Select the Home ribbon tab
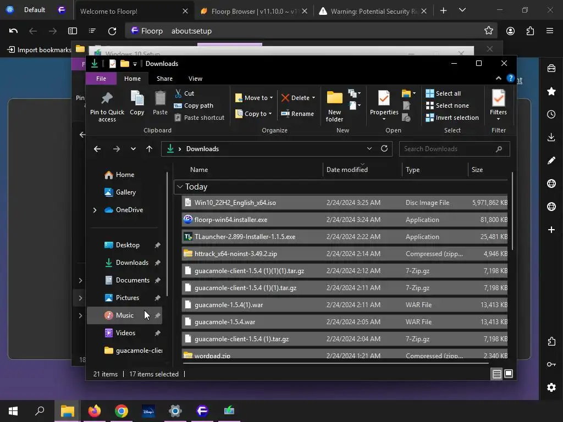 tap(133, 79)
